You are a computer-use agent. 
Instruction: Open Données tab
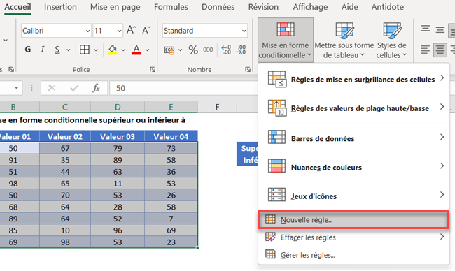218,7
